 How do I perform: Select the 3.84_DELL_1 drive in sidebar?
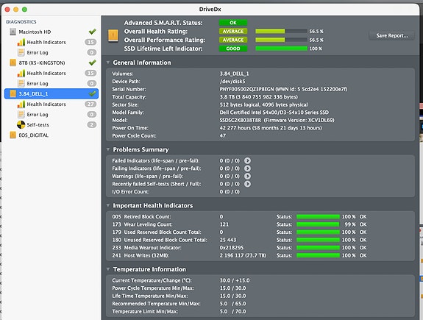tap(51, 93)
